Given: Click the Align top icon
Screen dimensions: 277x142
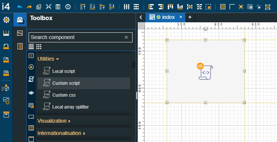Looking at the screenshot, I should pyautogui.click(x=170, y=7).
